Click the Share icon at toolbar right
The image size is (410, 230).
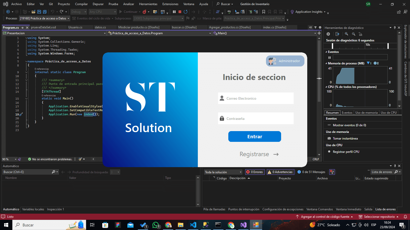399,12
